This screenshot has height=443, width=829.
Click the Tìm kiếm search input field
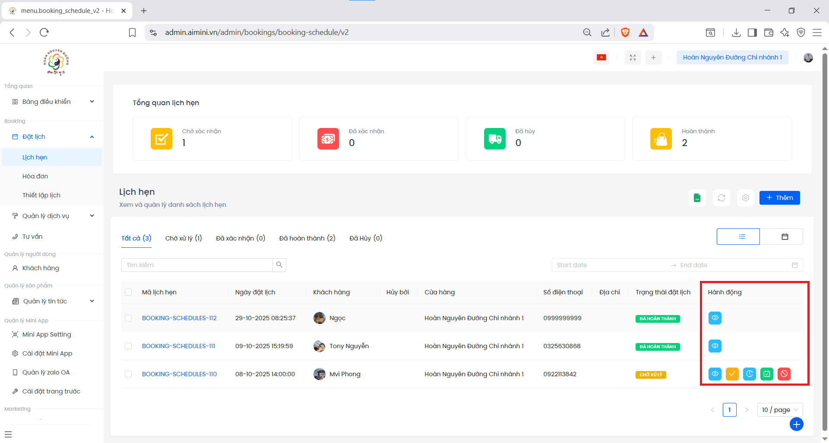click(x=197, y=265)
